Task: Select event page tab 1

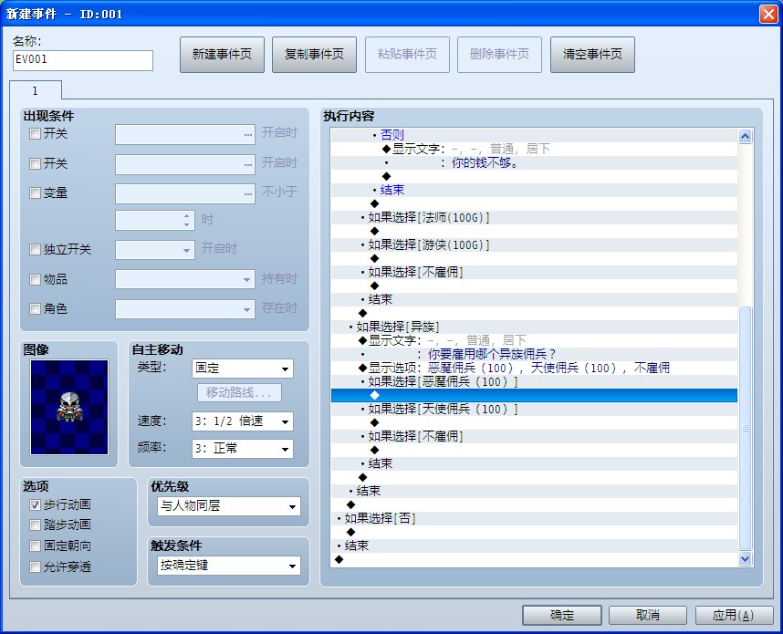Action: tap(35, 91)
